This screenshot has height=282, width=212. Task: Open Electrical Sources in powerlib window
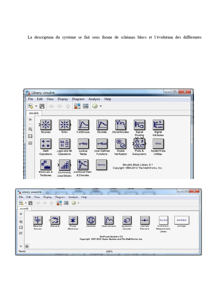point(38,220)
